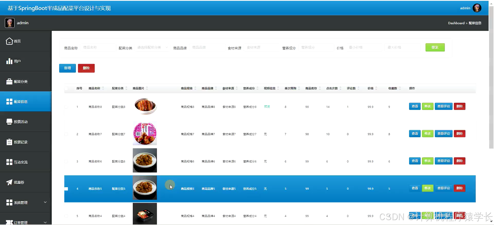This screenshot has height=225, width=494.
Task: Open the 投票活动 menu item
Action: click(x=26, y=122)
